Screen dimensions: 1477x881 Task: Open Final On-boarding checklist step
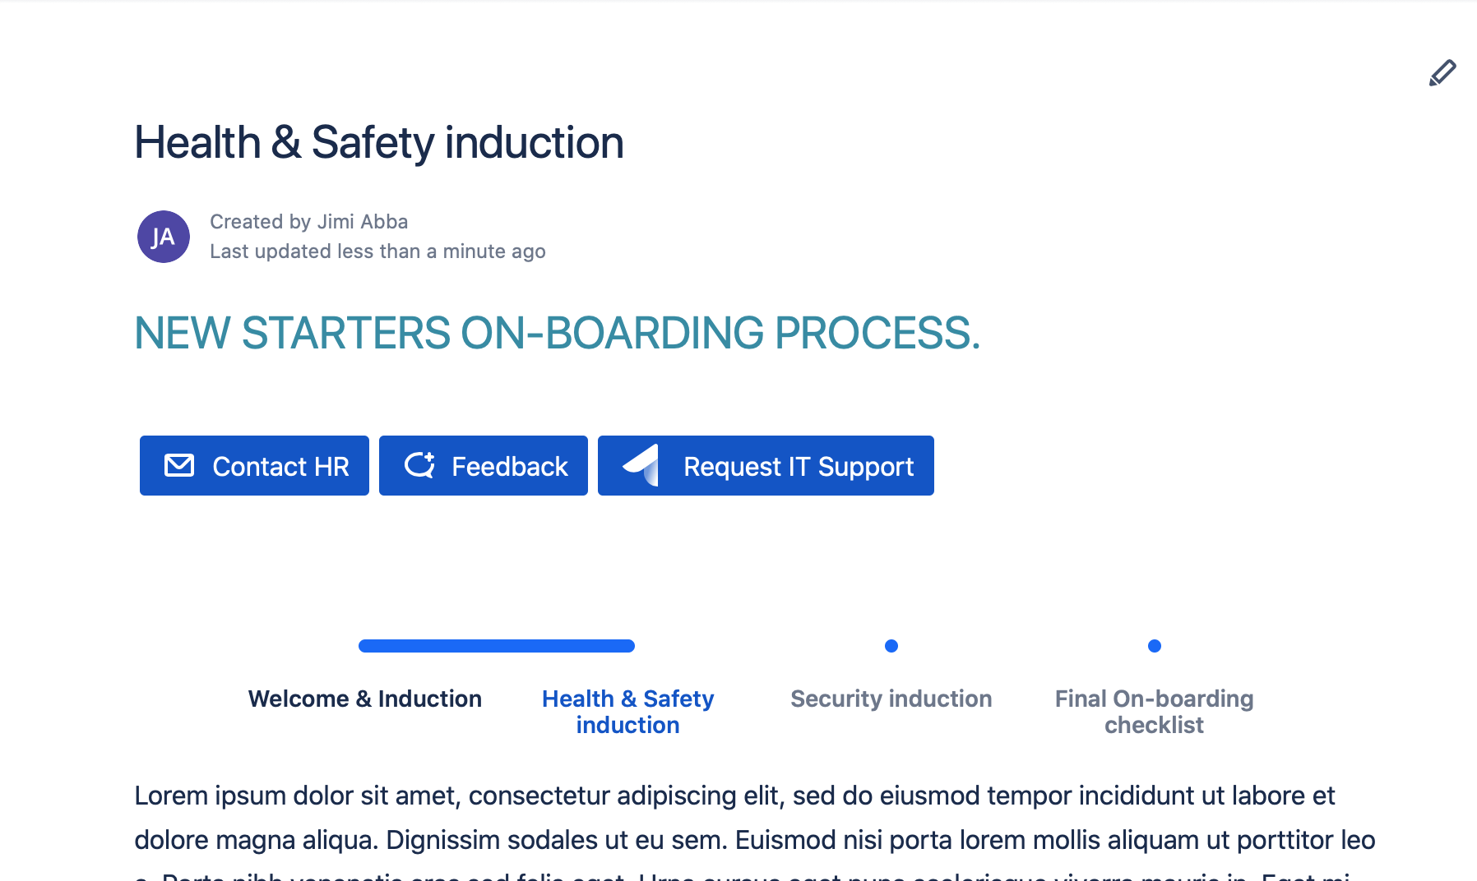pos(1155,712)
